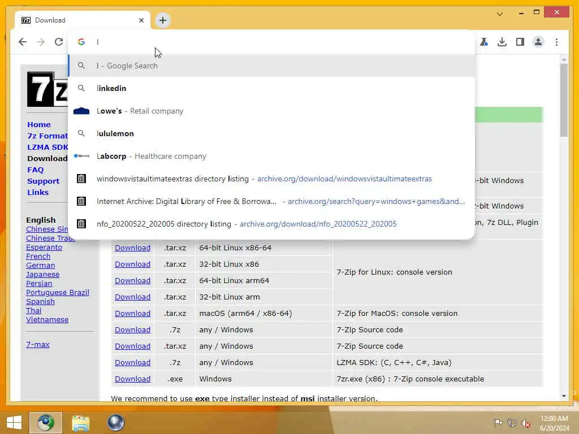This screenshot has height=434, width=579.
Task: Switch language to French
Action: [38, 256]
